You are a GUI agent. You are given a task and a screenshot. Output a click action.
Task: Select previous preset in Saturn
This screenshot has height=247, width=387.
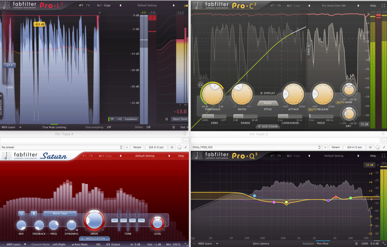click(x=121, y=156)
